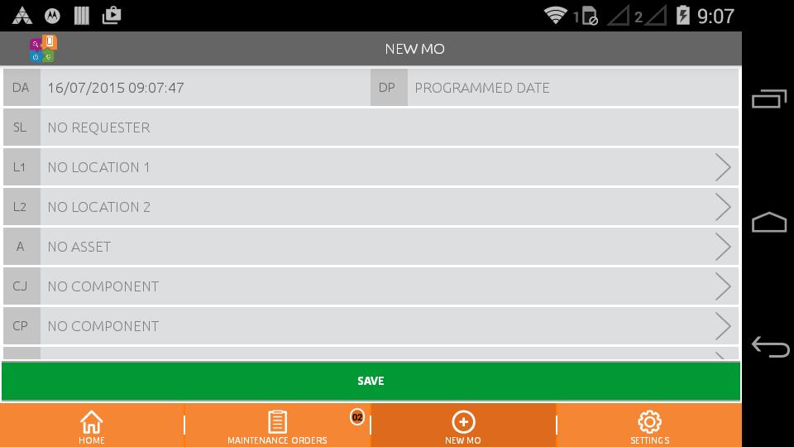Image resolution: width=794 pixels, height=447 pixels.
Task: Click the NEW MO header title
Action: pyautogui.click(x=414, y=49)
